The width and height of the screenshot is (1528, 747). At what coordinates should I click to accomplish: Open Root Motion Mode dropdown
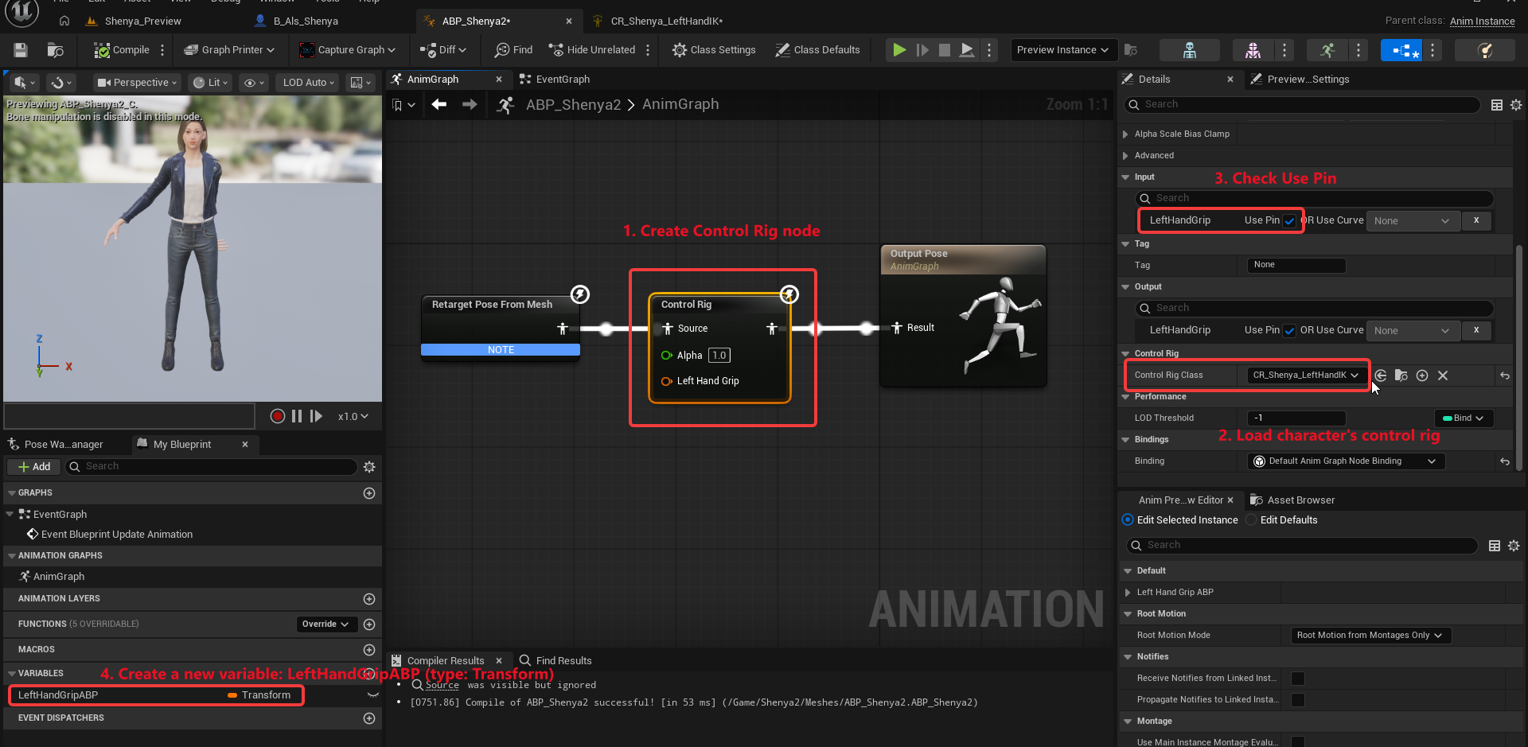coord(1370,636)
